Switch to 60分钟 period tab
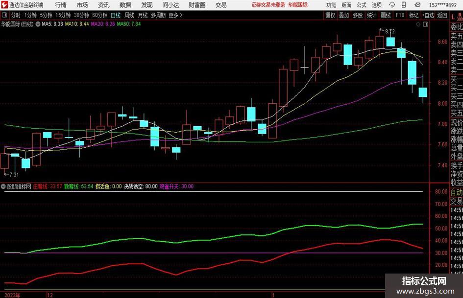The width and height of the screenshot is (463, 298). pos(99,15)
